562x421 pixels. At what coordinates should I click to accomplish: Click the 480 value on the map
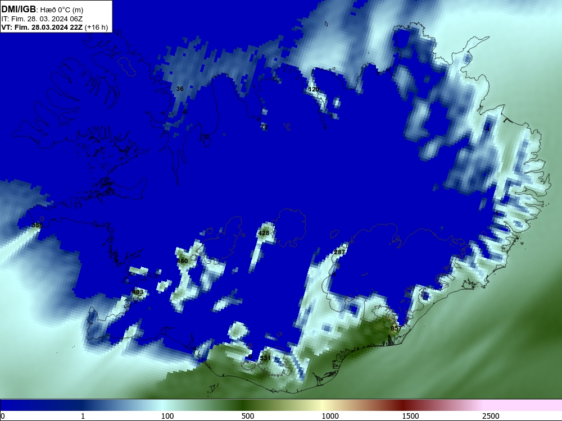point(182,261)
